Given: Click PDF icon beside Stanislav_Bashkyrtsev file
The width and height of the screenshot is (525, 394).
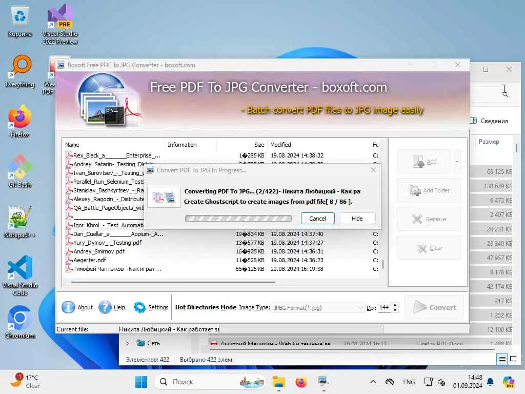Looking at the screenshot, I should pos(69,190).
